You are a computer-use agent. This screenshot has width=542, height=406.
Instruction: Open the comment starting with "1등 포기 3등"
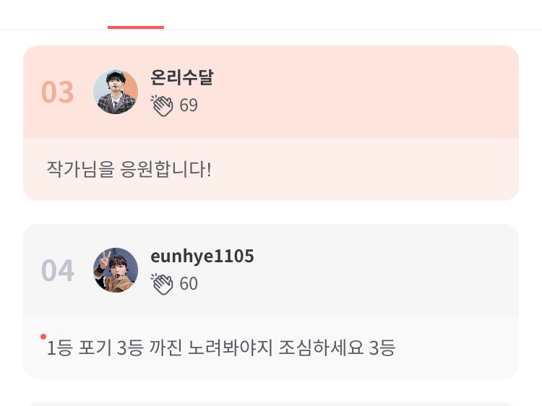(221, 348)
